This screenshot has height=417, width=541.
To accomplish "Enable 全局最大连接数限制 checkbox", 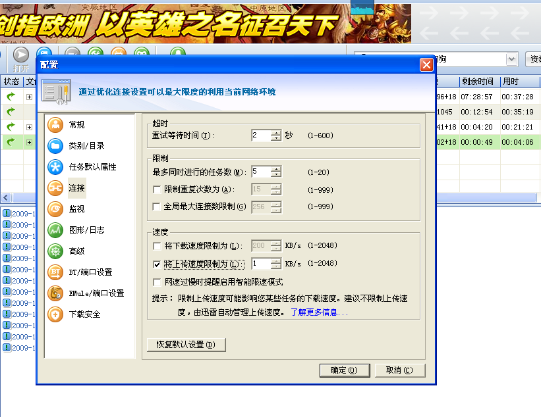I will coord(157,207).
